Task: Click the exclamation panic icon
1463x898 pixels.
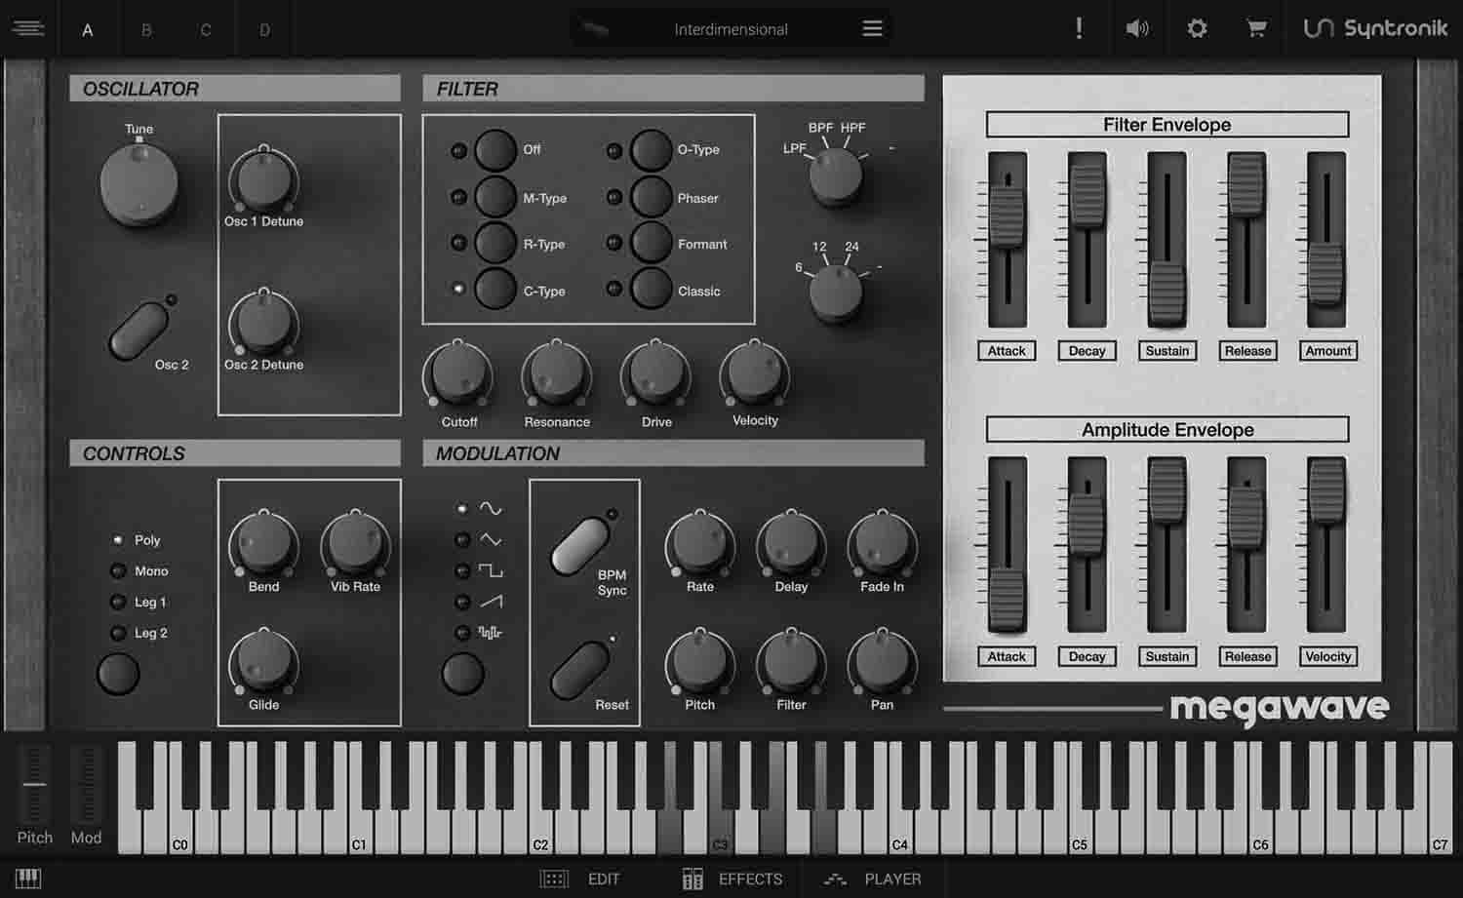Action: (x=1079, y=28)
